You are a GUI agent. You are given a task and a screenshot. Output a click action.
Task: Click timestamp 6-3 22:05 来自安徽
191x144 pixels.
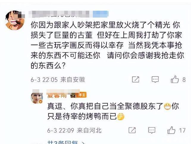point(58,80)
